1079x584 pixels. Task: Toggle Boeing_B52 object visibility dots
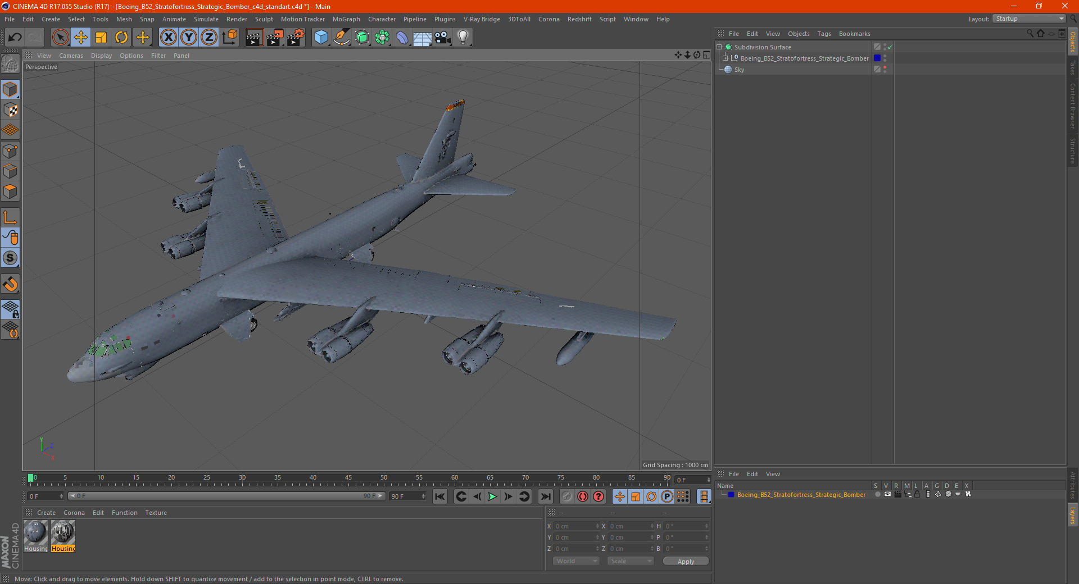(885, 58)
